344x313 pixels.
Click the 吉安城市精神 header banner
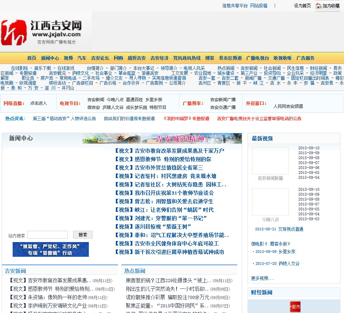[162, 138]
